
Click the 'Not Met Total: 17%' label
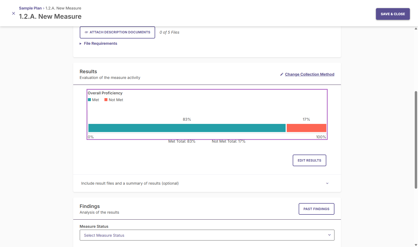pyautogui.click(x=229, y=141)
